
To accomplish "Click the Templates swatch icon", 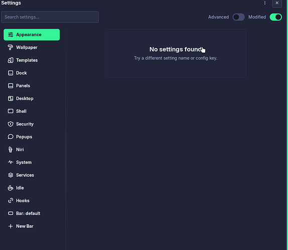I will tap(11, 60).
